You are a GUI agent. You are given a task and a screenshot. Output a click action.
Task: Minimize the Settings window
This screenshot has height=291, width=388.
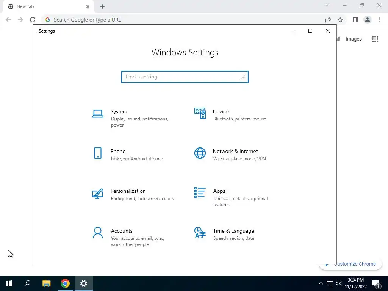point(293,31)
